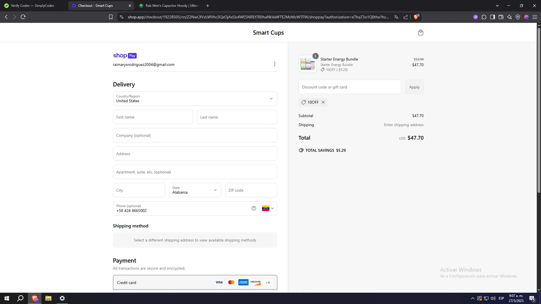
Task: Toggle the browser sidebar panel icon
Action: coord(492,17)
